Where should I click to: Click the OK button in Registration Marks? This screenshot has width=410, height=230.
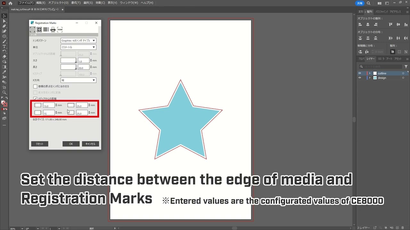71,144
